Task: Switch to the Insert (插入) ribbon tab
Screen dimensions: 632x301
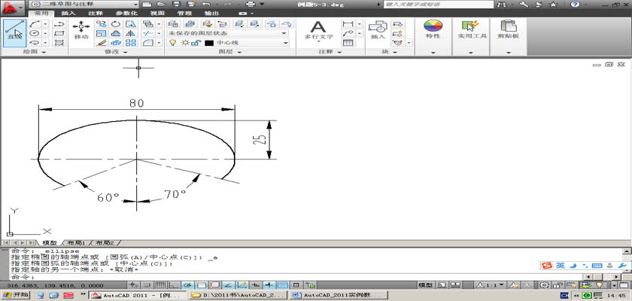Action: coord(68,14)
